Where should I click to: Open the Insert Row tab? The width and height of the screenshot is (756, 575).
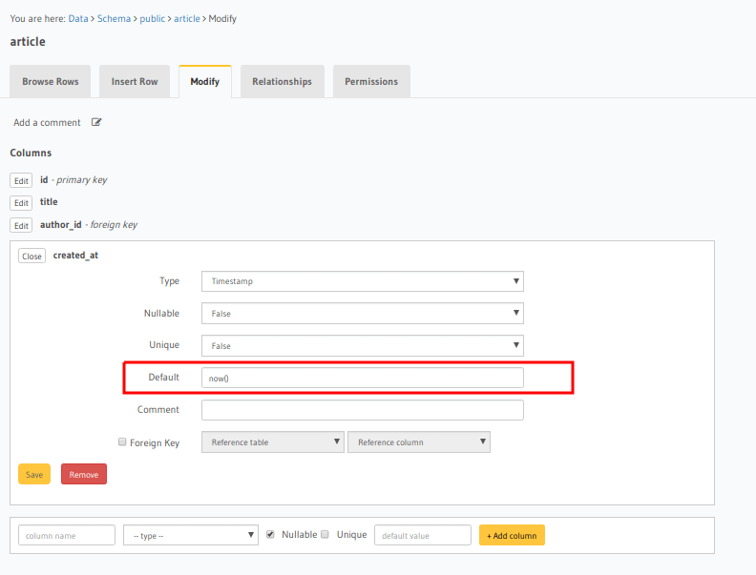point(135,82)
